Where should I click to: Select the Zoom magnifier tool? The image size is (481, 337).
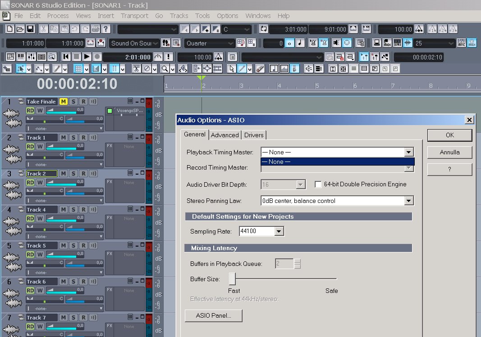165,69
